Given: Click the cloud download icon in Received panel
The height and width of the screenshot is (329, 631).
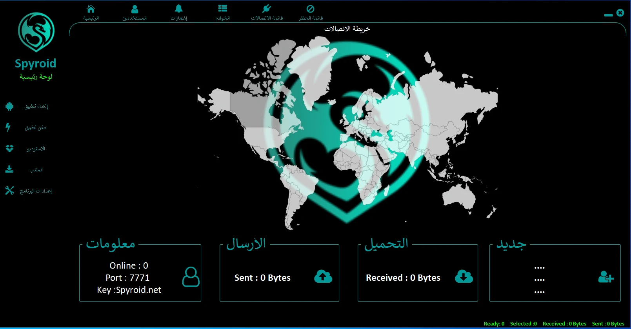Looking at the screenshot, I should click(464, 277).
